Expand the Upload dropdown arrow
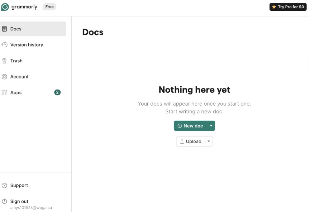 coord(209,141)
